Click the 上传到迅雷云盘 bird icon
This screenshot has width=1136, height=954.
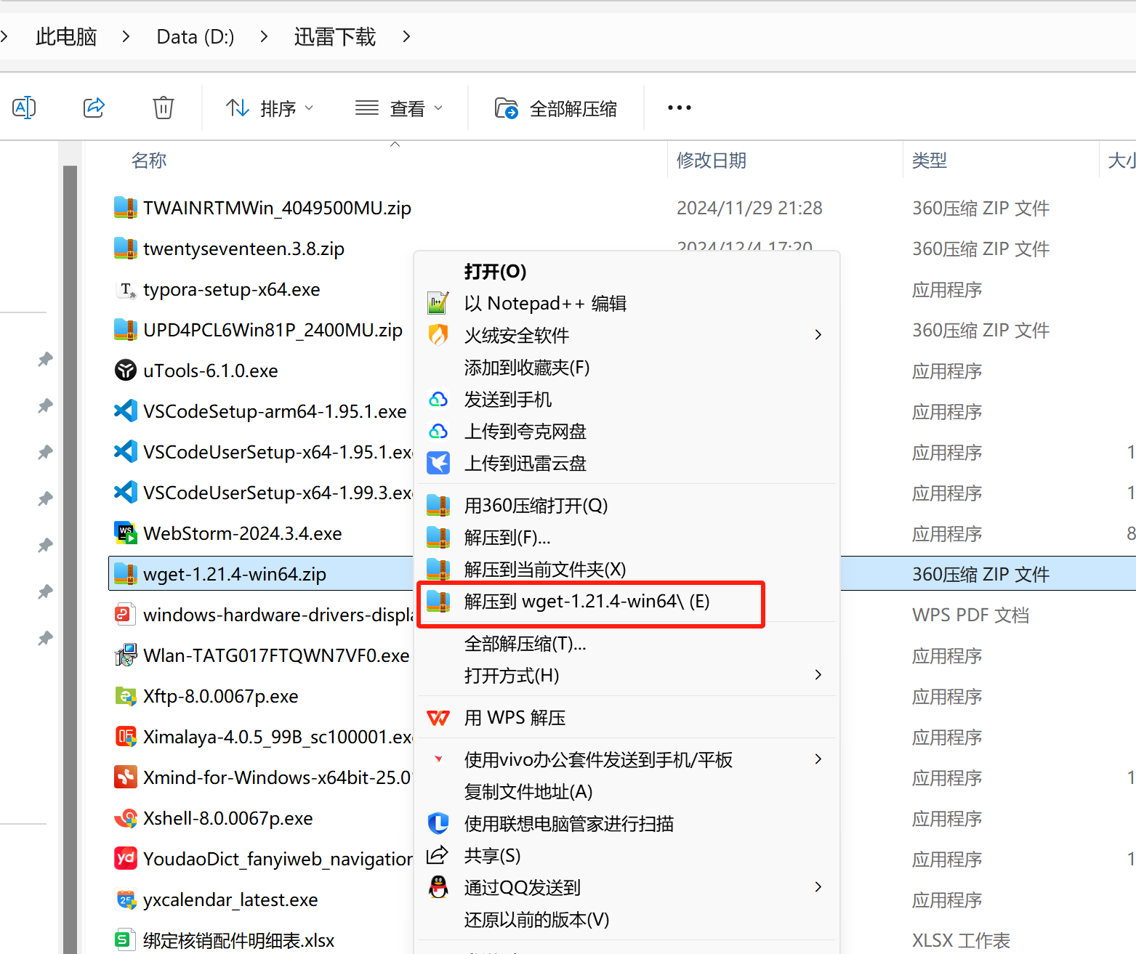pos(438,463)
